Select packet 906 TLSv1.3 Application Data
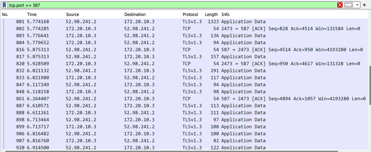Image resolution: width=371 pixels, height=152 pixels. click(x=149, y=133)
